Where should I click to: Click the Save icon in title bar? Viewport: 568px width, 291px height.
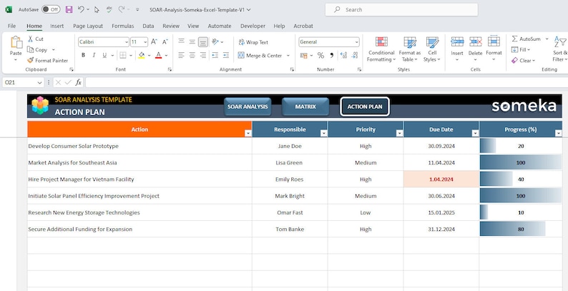(x=69, y=10)
